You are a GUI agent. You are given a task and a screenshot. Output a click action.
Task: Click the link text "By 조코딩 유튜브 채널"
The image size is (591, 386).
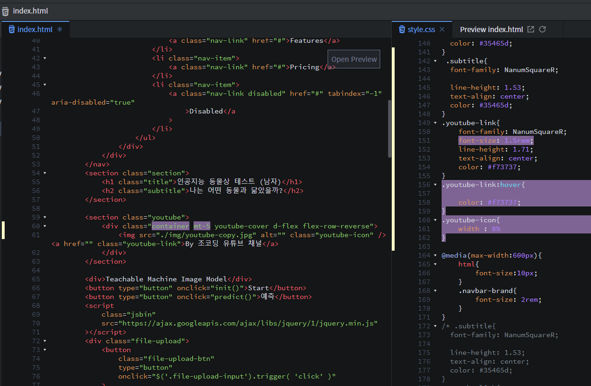point(223,244)
